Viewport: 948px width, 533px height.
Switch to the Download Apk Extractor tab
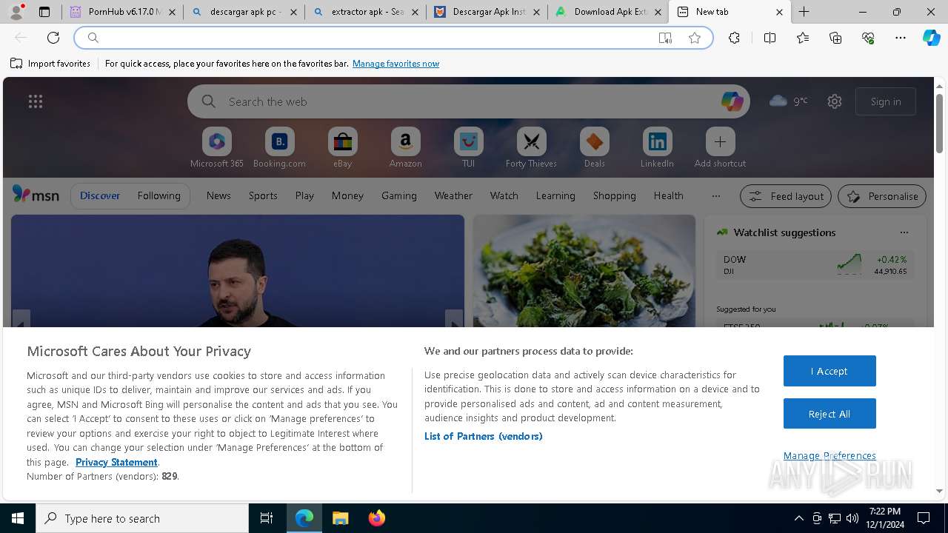click(608, 12)
